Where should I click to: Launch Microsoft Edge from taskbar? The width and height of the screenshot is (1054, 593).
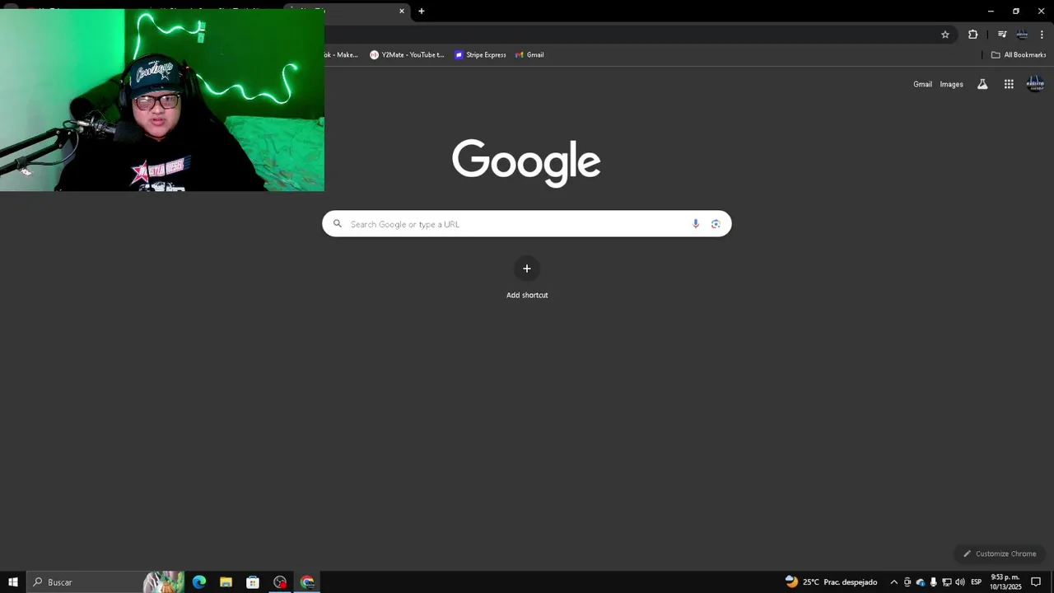(x=199, y=582)
